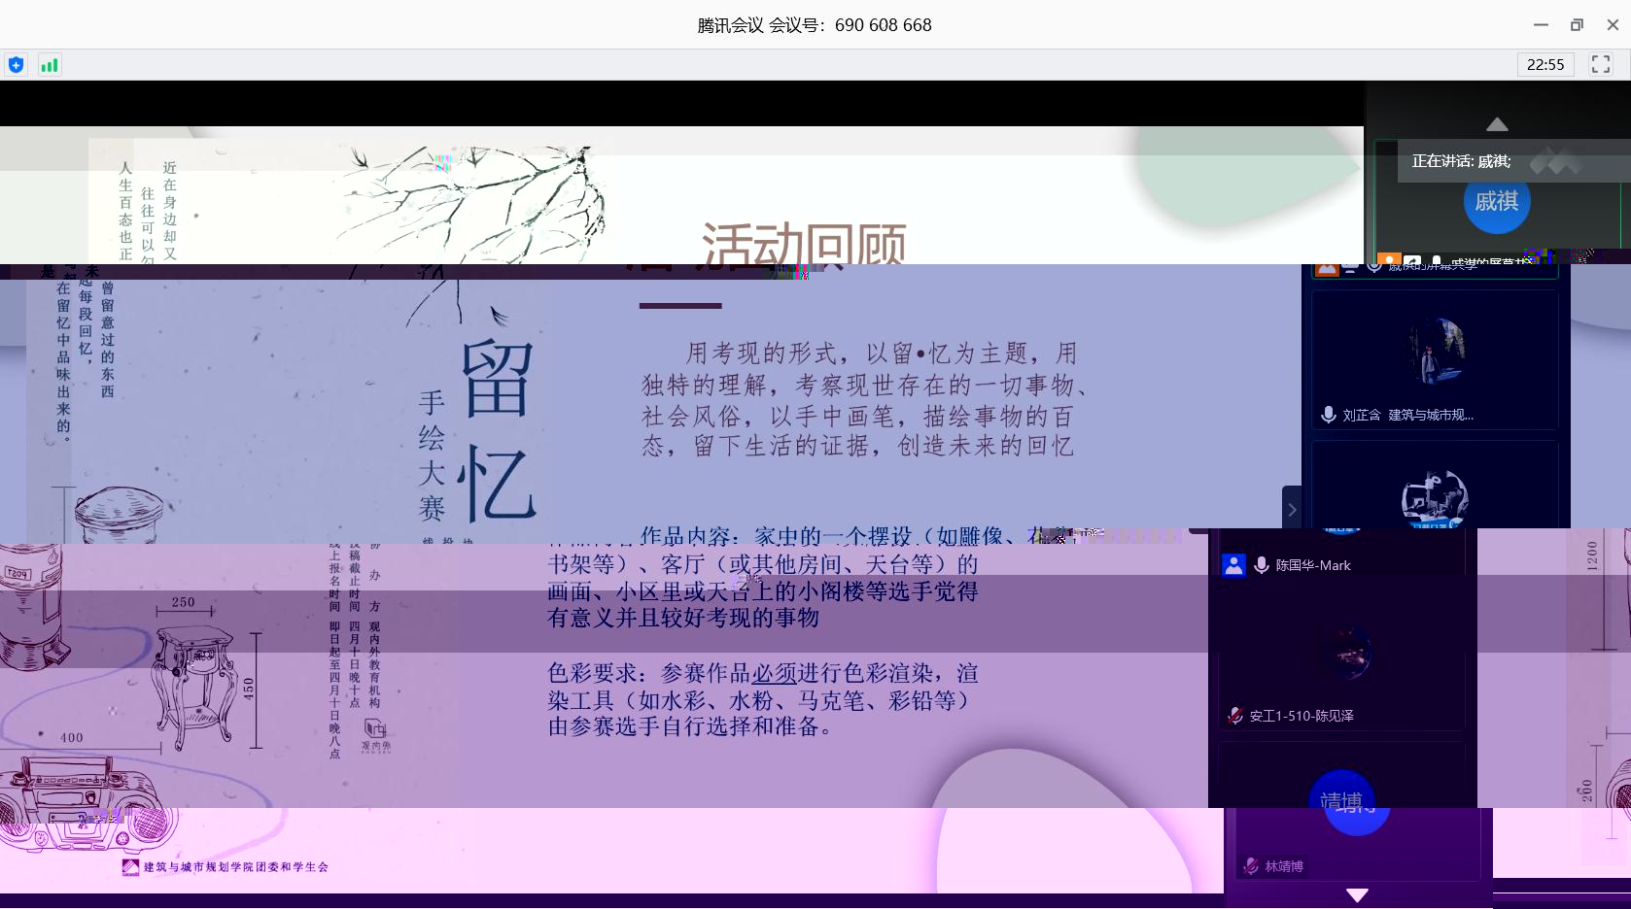The image size is (1631, 909).
Task: Collapse the participant sidebar with the chevron
Action: pyautogui.click(x=1292, y=509)
